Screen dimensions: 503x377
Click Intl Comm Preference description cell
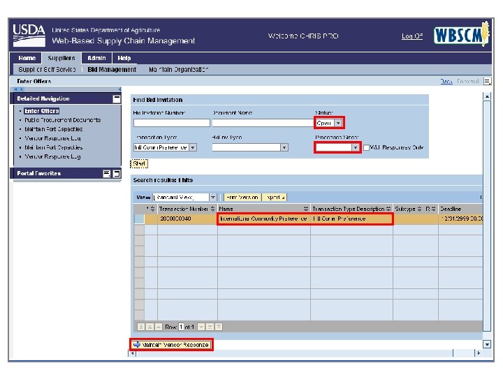[x=351, y=219]
